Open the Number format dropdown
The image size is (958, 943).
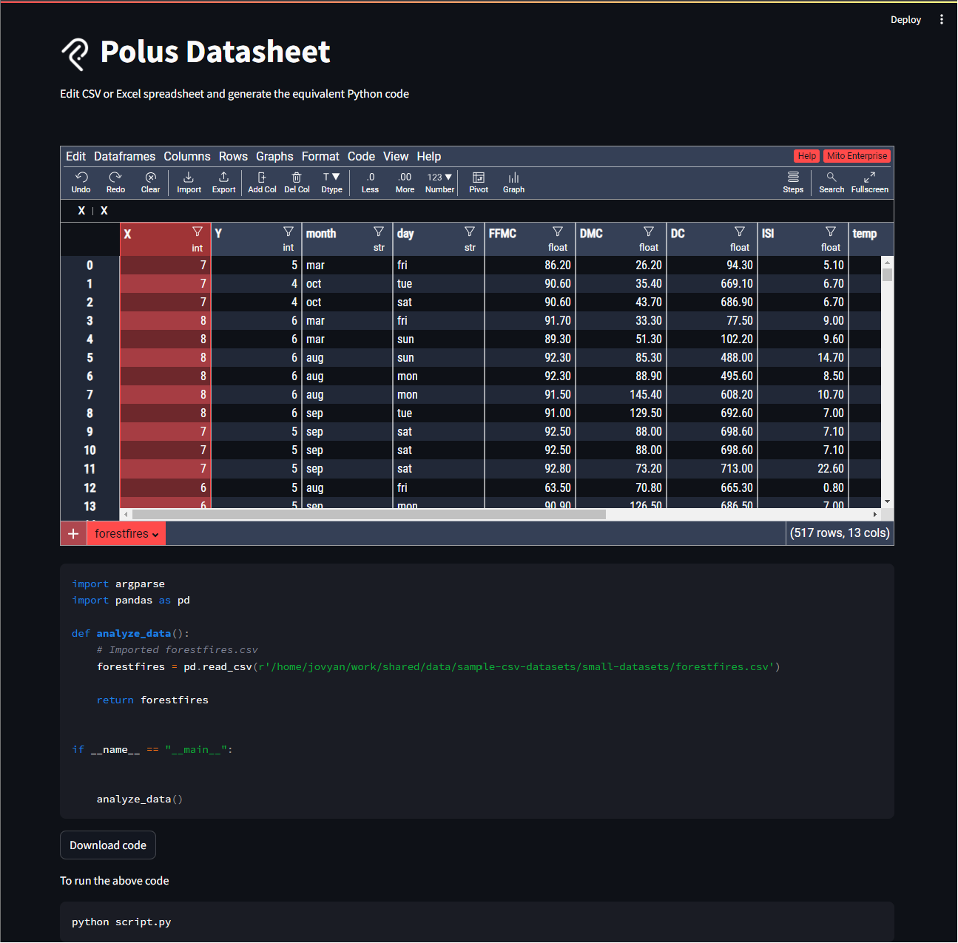click(x=439, y=182)
